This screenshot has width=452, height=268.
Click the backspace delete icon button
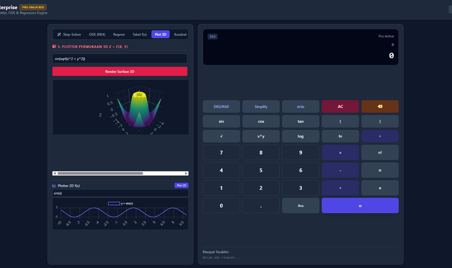pyautogui.click(x=380, y=107)
